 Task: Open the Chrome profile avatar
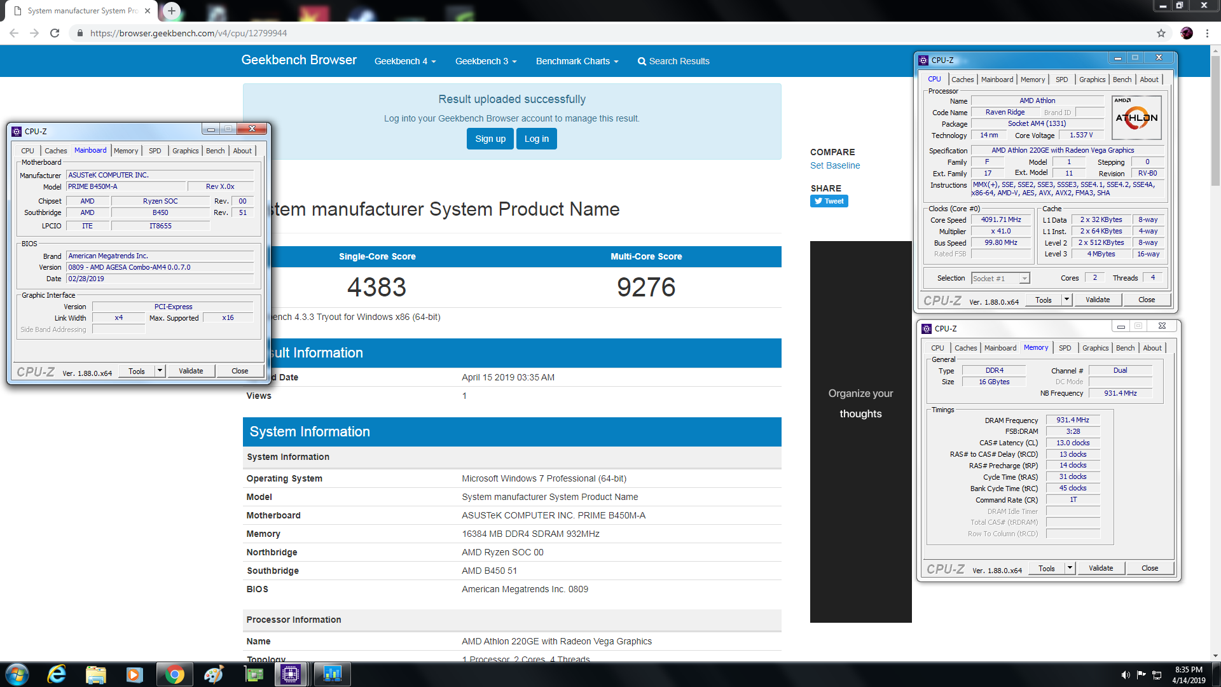(1187, 33)
